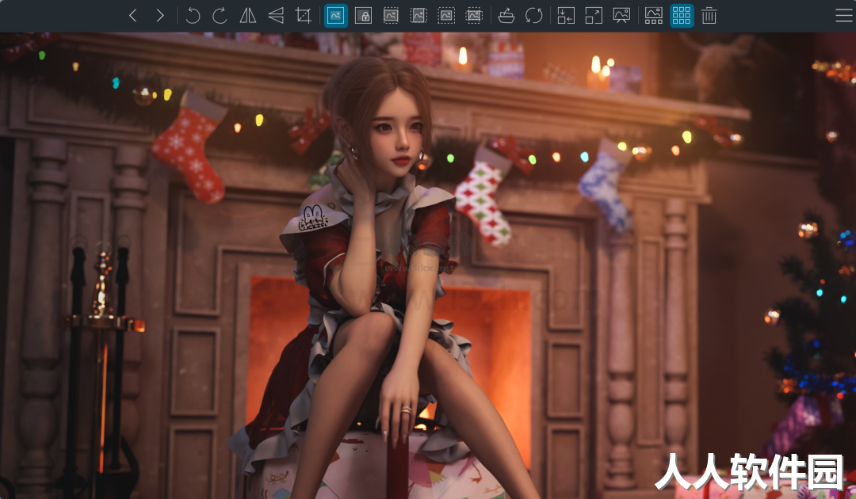Select the centered-image frame zoom mode
The height and width of the screenshot is (499, 856).
(446, 16)
